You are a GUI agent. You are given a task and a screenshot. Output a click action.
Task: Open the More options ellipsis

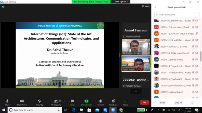126,101
